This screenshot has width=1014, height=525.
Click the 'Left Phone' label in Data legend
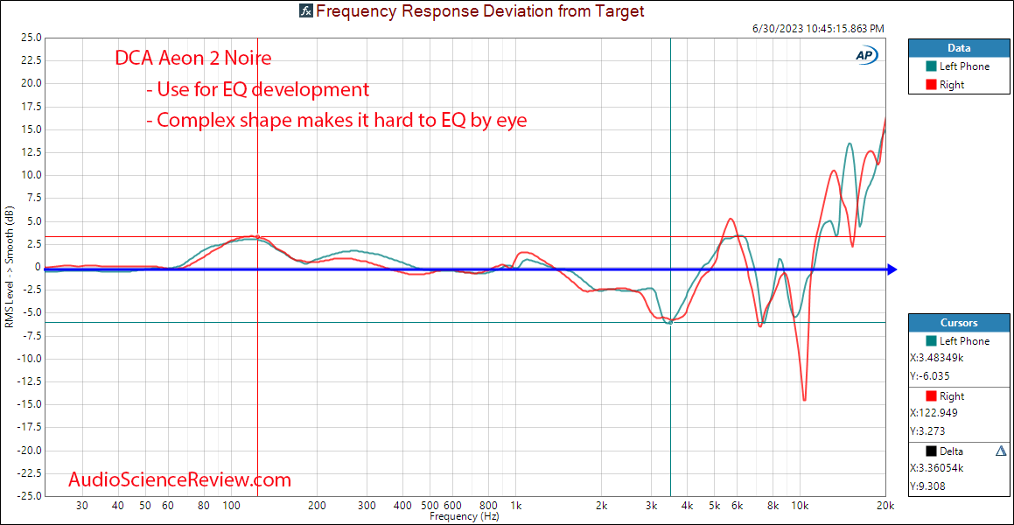966,66
